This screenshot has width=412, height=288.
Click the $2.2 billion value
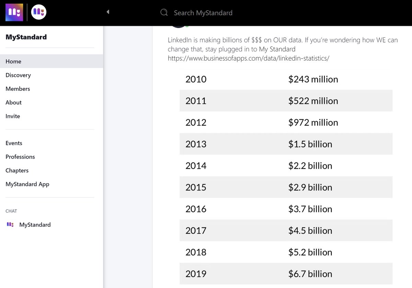click(x=310, y=165)
